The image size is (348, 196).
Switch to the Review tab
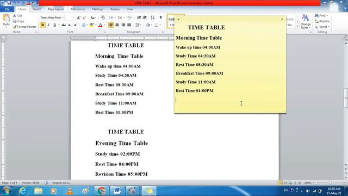pyautogui.click(x=115, y=9)
